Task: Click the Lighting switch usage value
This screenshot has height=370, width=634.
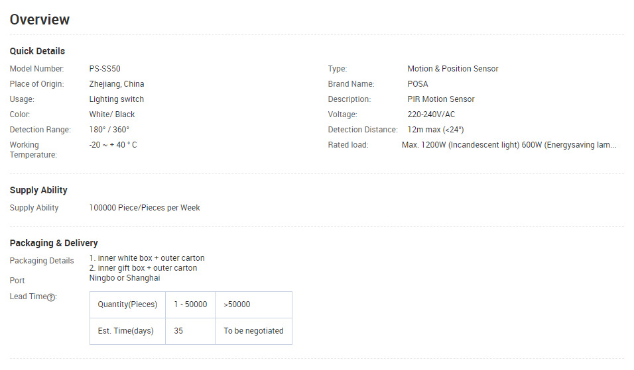Action: [x=117, y=99]
